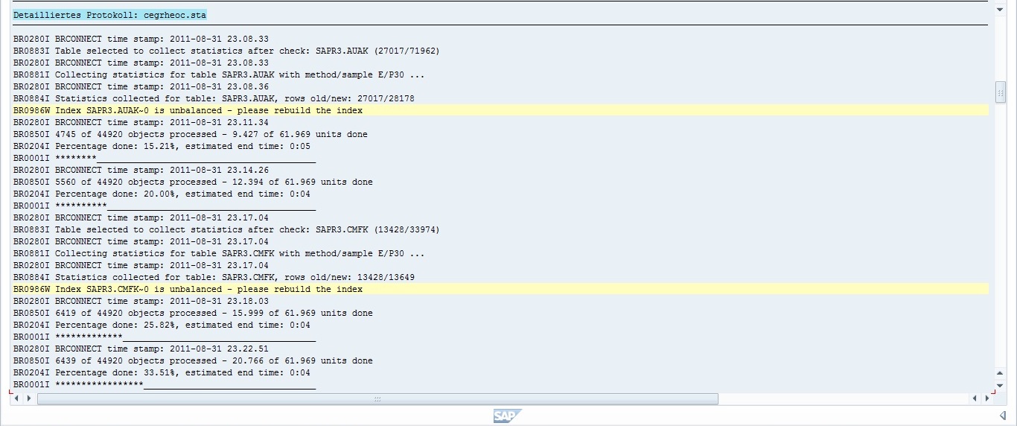Click the horizontal scrollbar thumb

pyautogui.click(x=377, y=398)
